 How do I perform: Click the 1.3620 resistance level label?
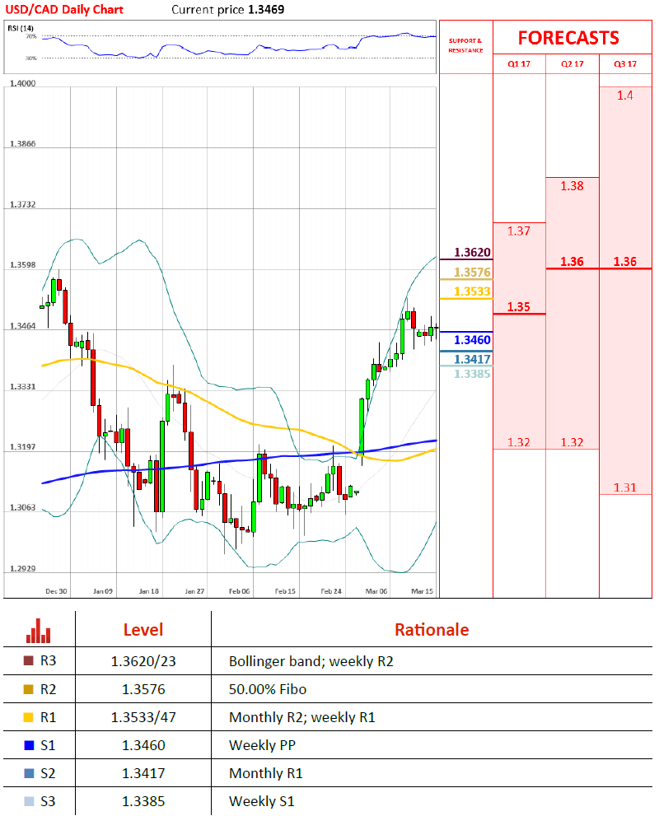[x=472, y=253]
